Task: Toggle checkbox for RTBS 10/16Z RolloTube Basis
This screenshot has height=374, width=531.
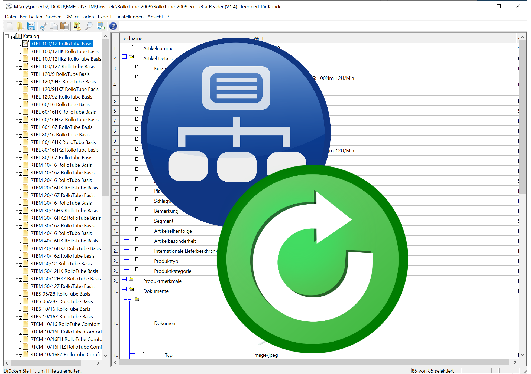Action: [20, 318]
